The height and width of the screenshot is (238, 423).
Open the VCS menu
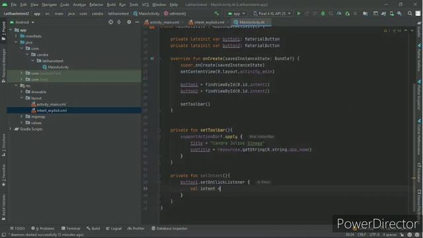145,5
